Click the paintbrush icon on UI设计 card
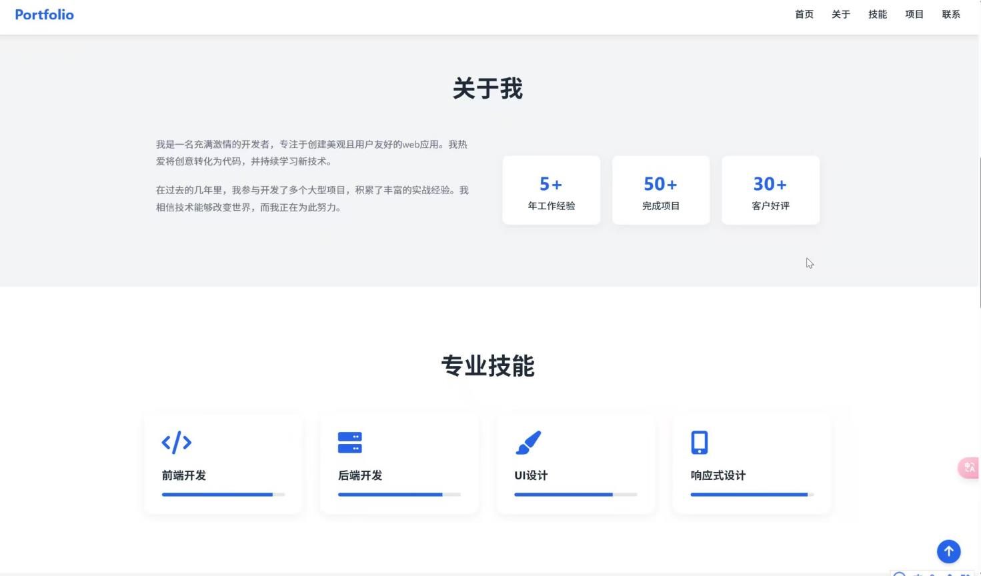This screenshot has height=576, width=981. click(527, 442)
